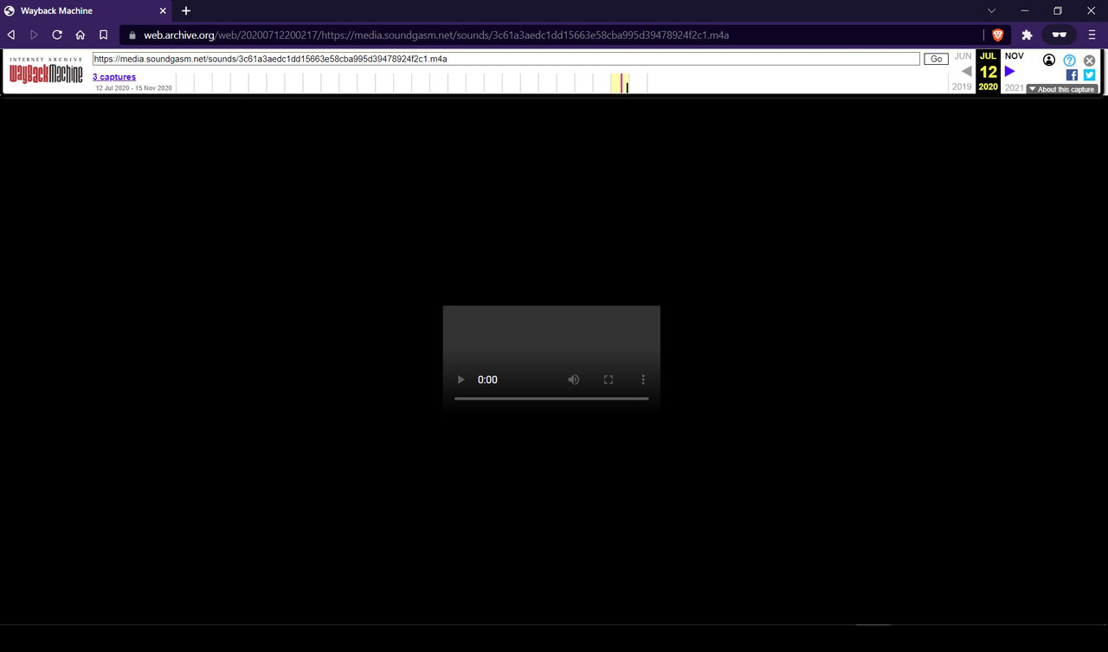1108x652 pixels.
Task: Enter fullscreen in the media player
Action: [x=609, y=380]
